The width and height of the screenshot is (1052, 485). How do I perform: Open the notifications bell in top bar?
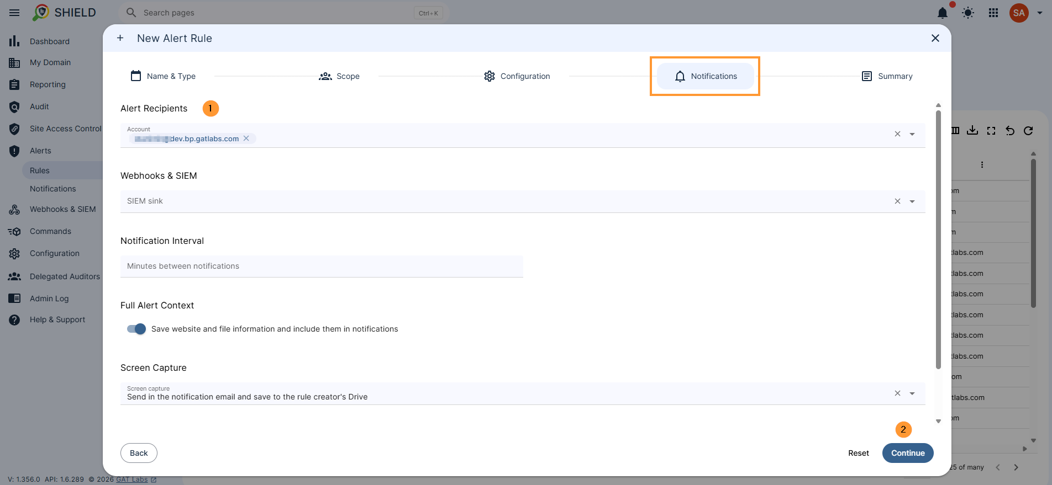click(943, 13)
